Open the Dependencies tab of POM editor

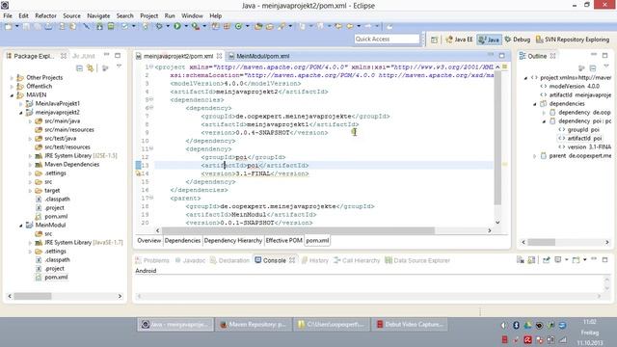182,240
